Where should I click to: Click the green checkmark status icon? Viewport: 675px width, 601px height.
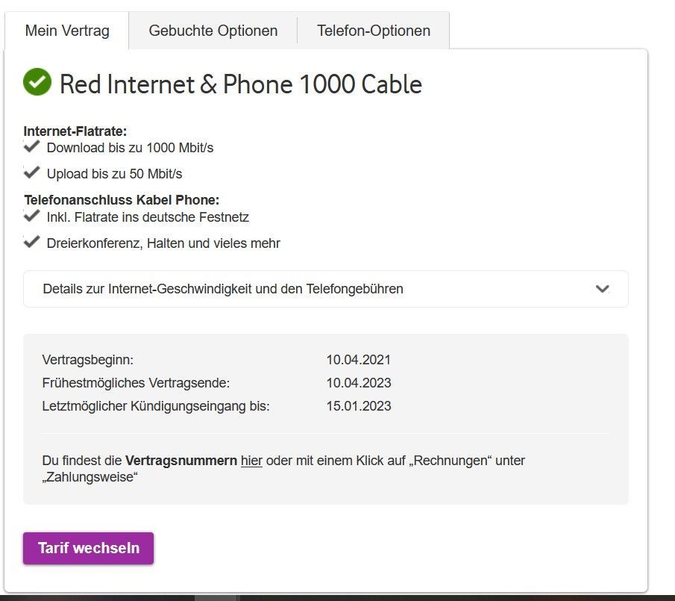point(37,82)
